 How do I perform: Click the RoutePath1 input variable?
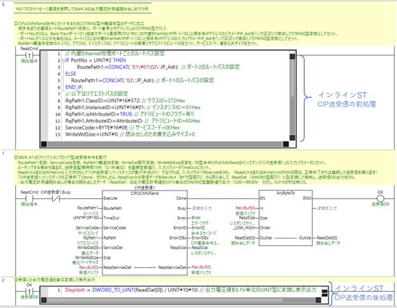point(88,208)
